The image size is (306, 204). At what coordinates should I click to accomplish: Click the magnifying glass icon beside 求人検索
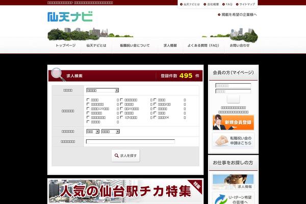57,74
